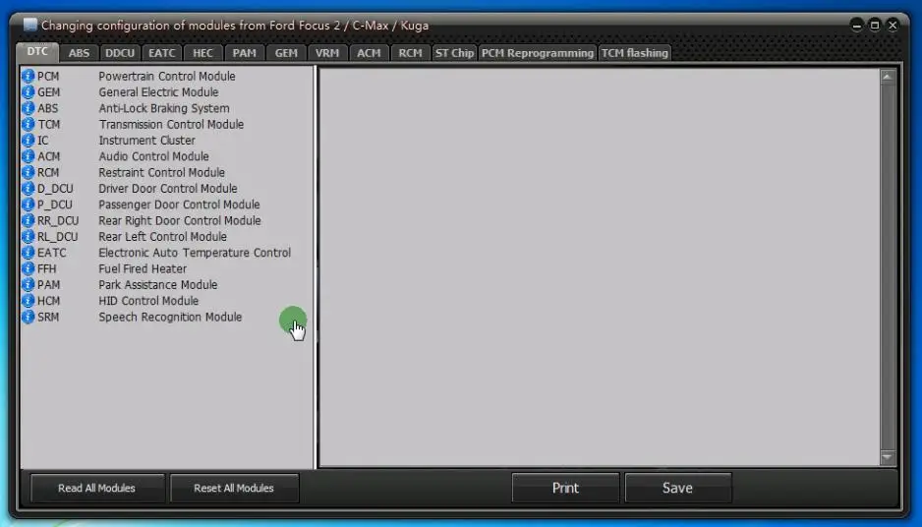Click the info icon beside PCM
The height and width of the screenshot is (527, 922).
coord(28,76)
